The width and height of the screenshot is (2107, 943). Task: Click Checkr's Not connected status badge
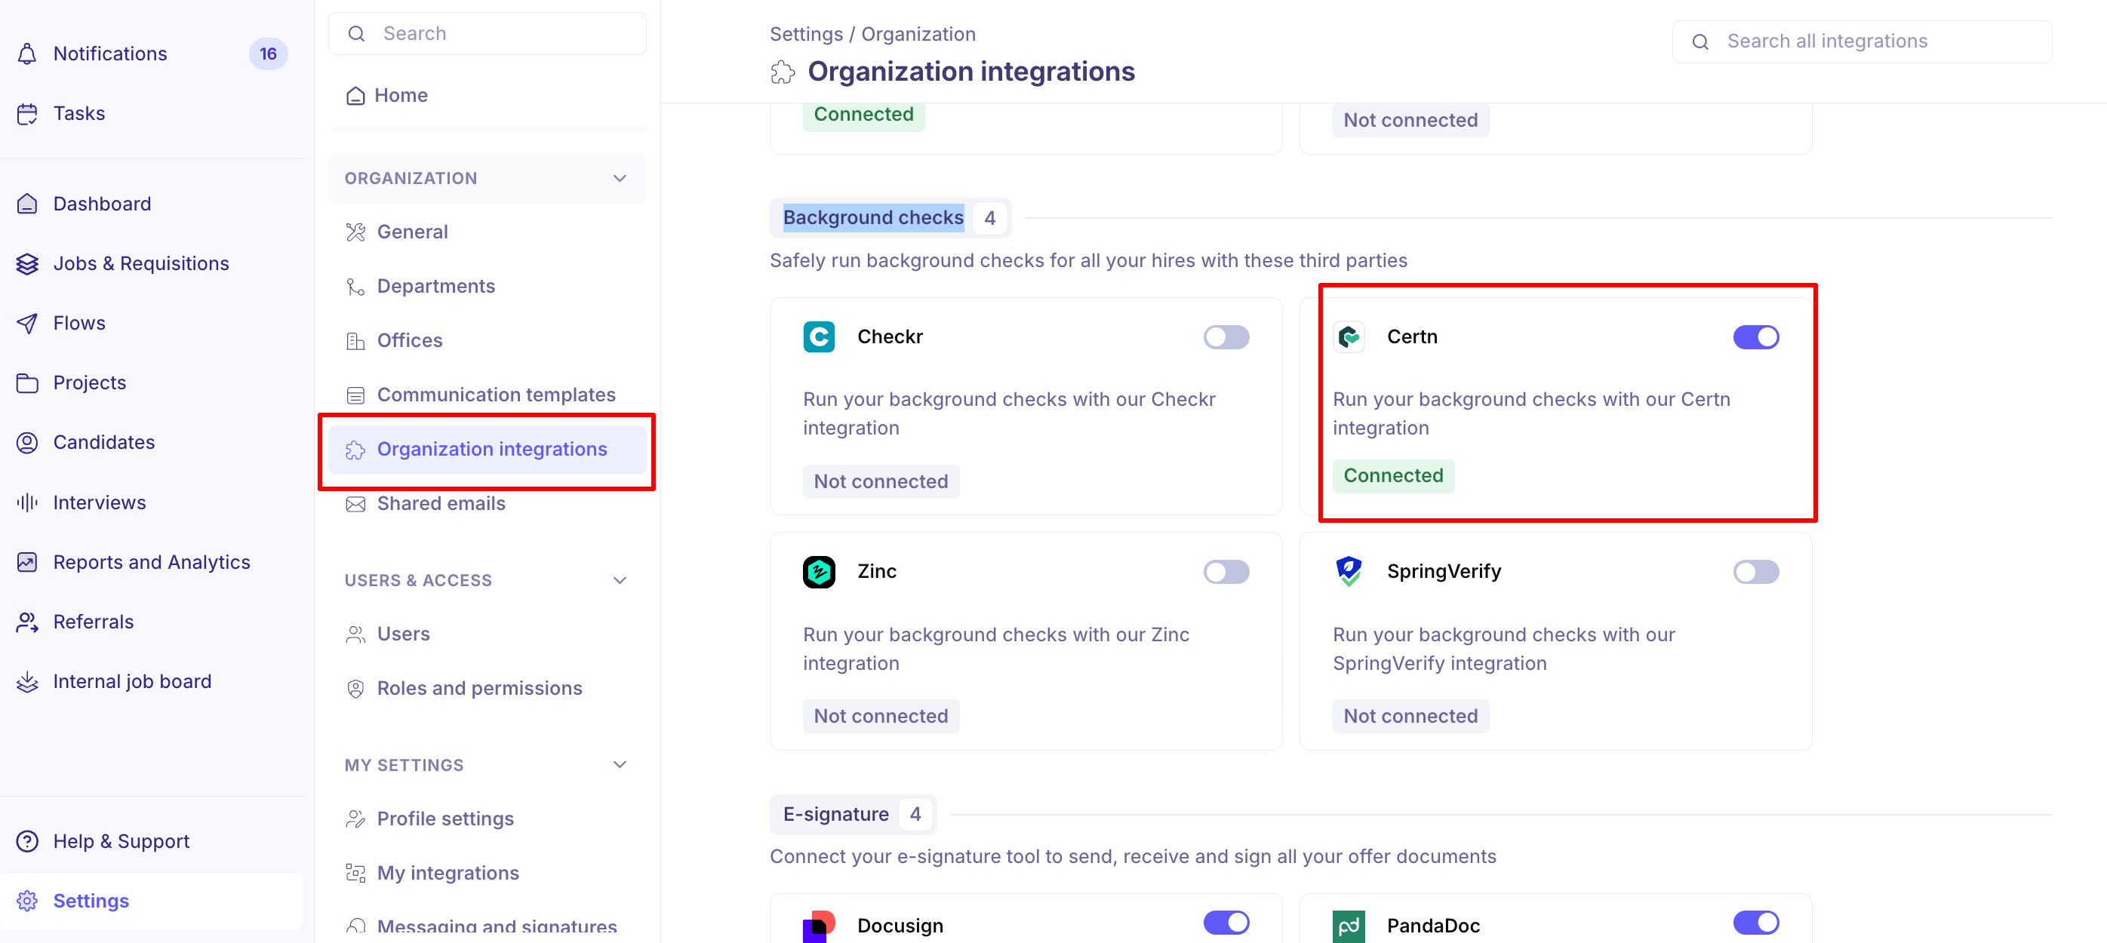click(880, 482)
